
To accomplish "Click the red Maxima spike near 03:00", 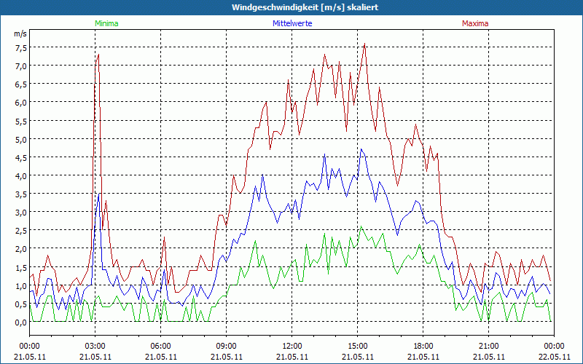I will 98,55.
